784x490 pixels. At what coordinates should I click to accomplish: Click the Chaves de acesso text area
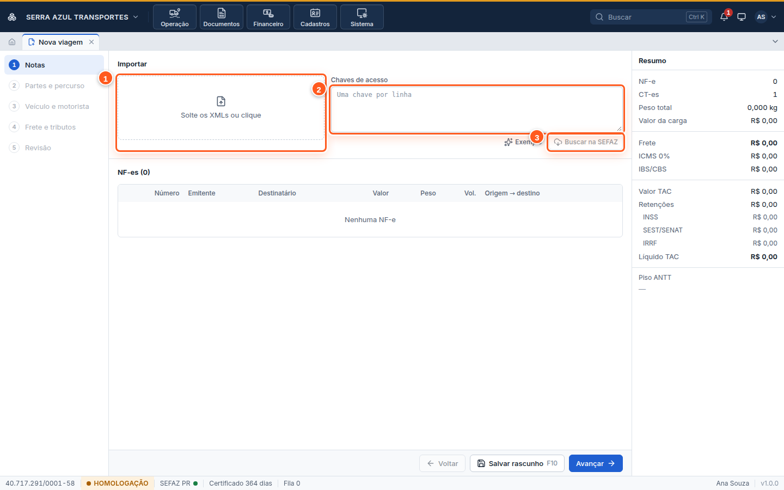point(477,109)
